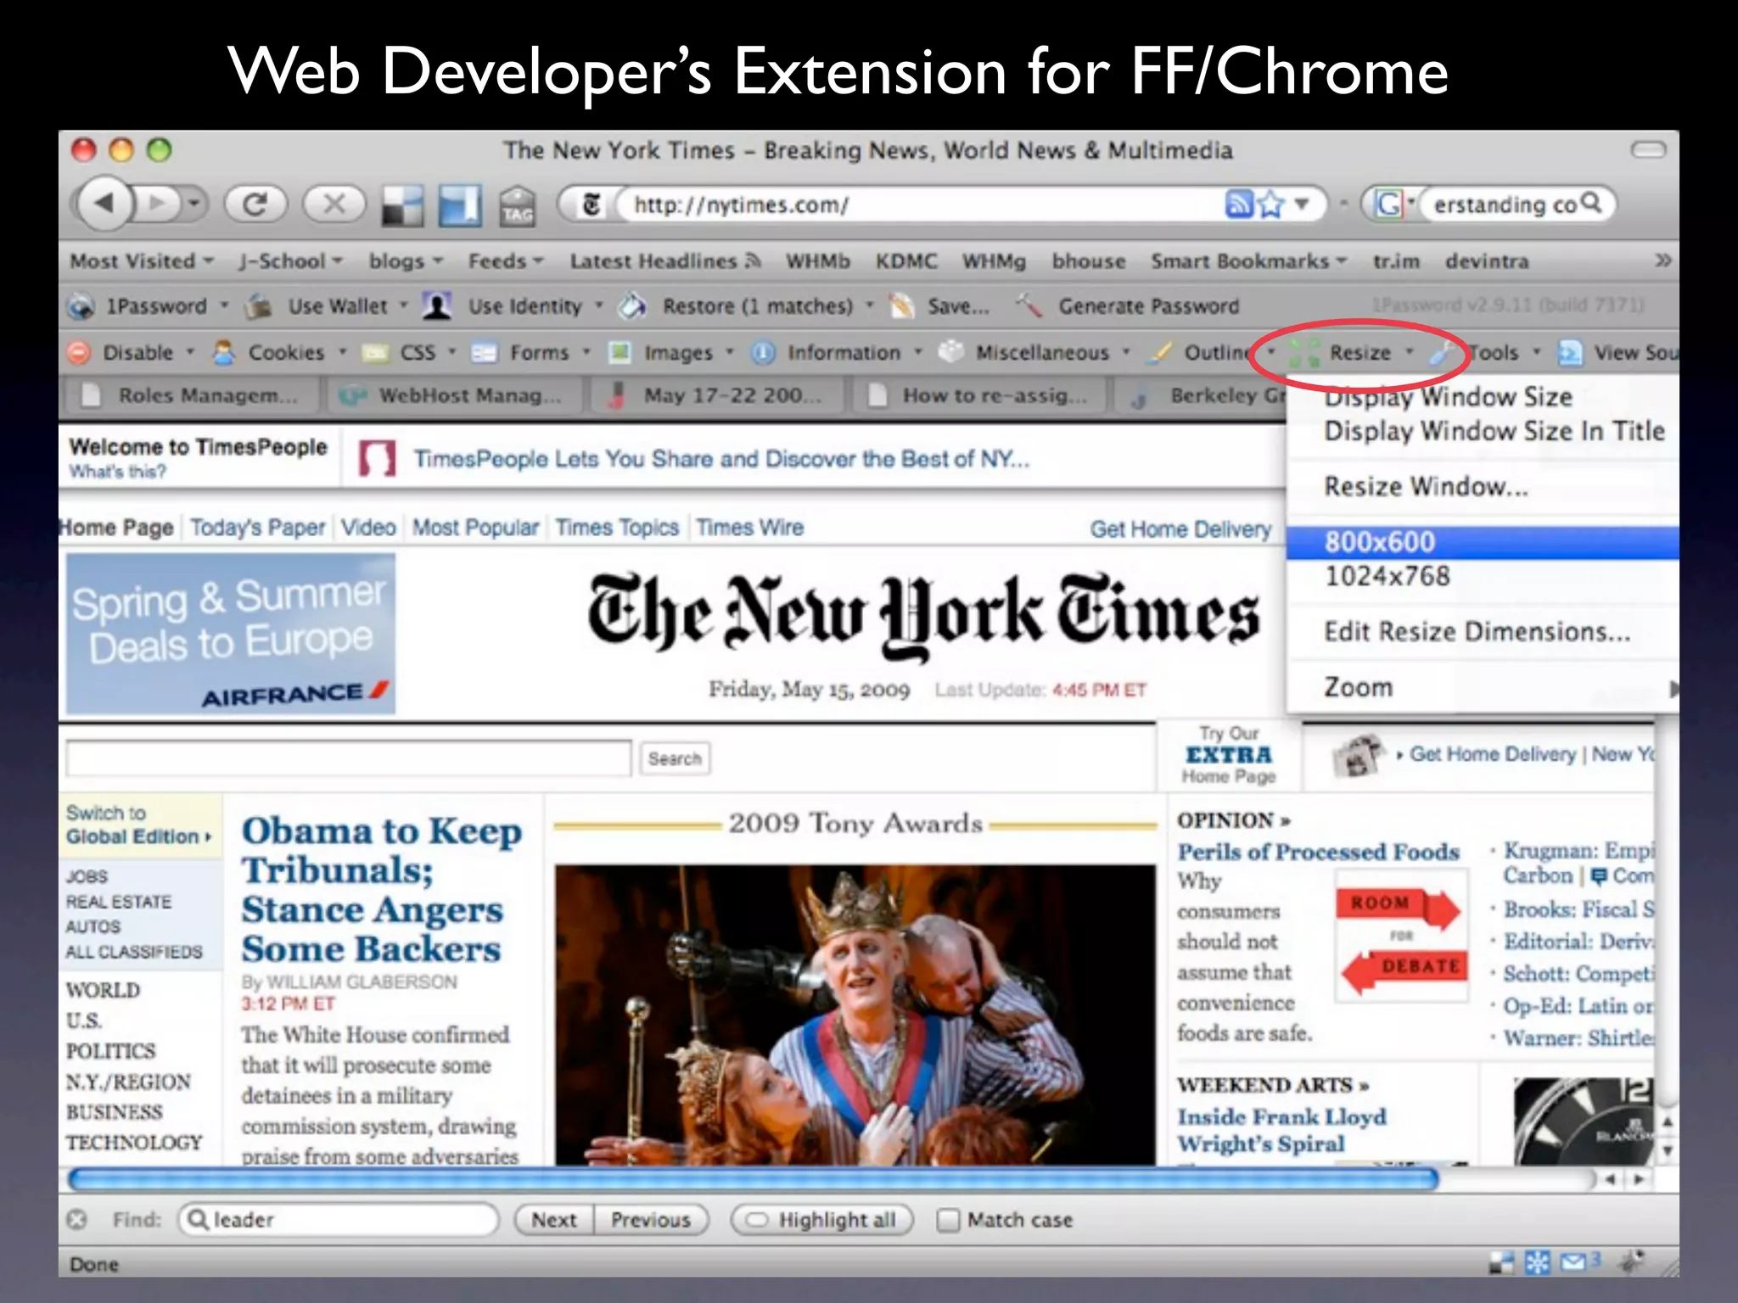This screenshot has height=1303, width=1738.
Task: Click the horizontal scrollbar thumb
Action: 753,1179
